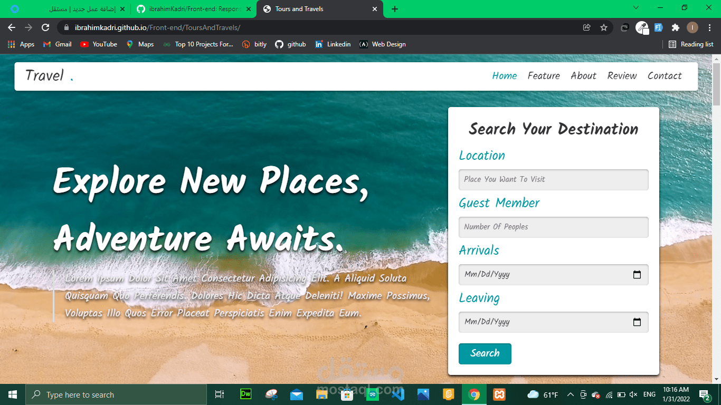Open the Linkedin bookmark
The height and width of the screenshot is (405, 721).
[333, 44]
